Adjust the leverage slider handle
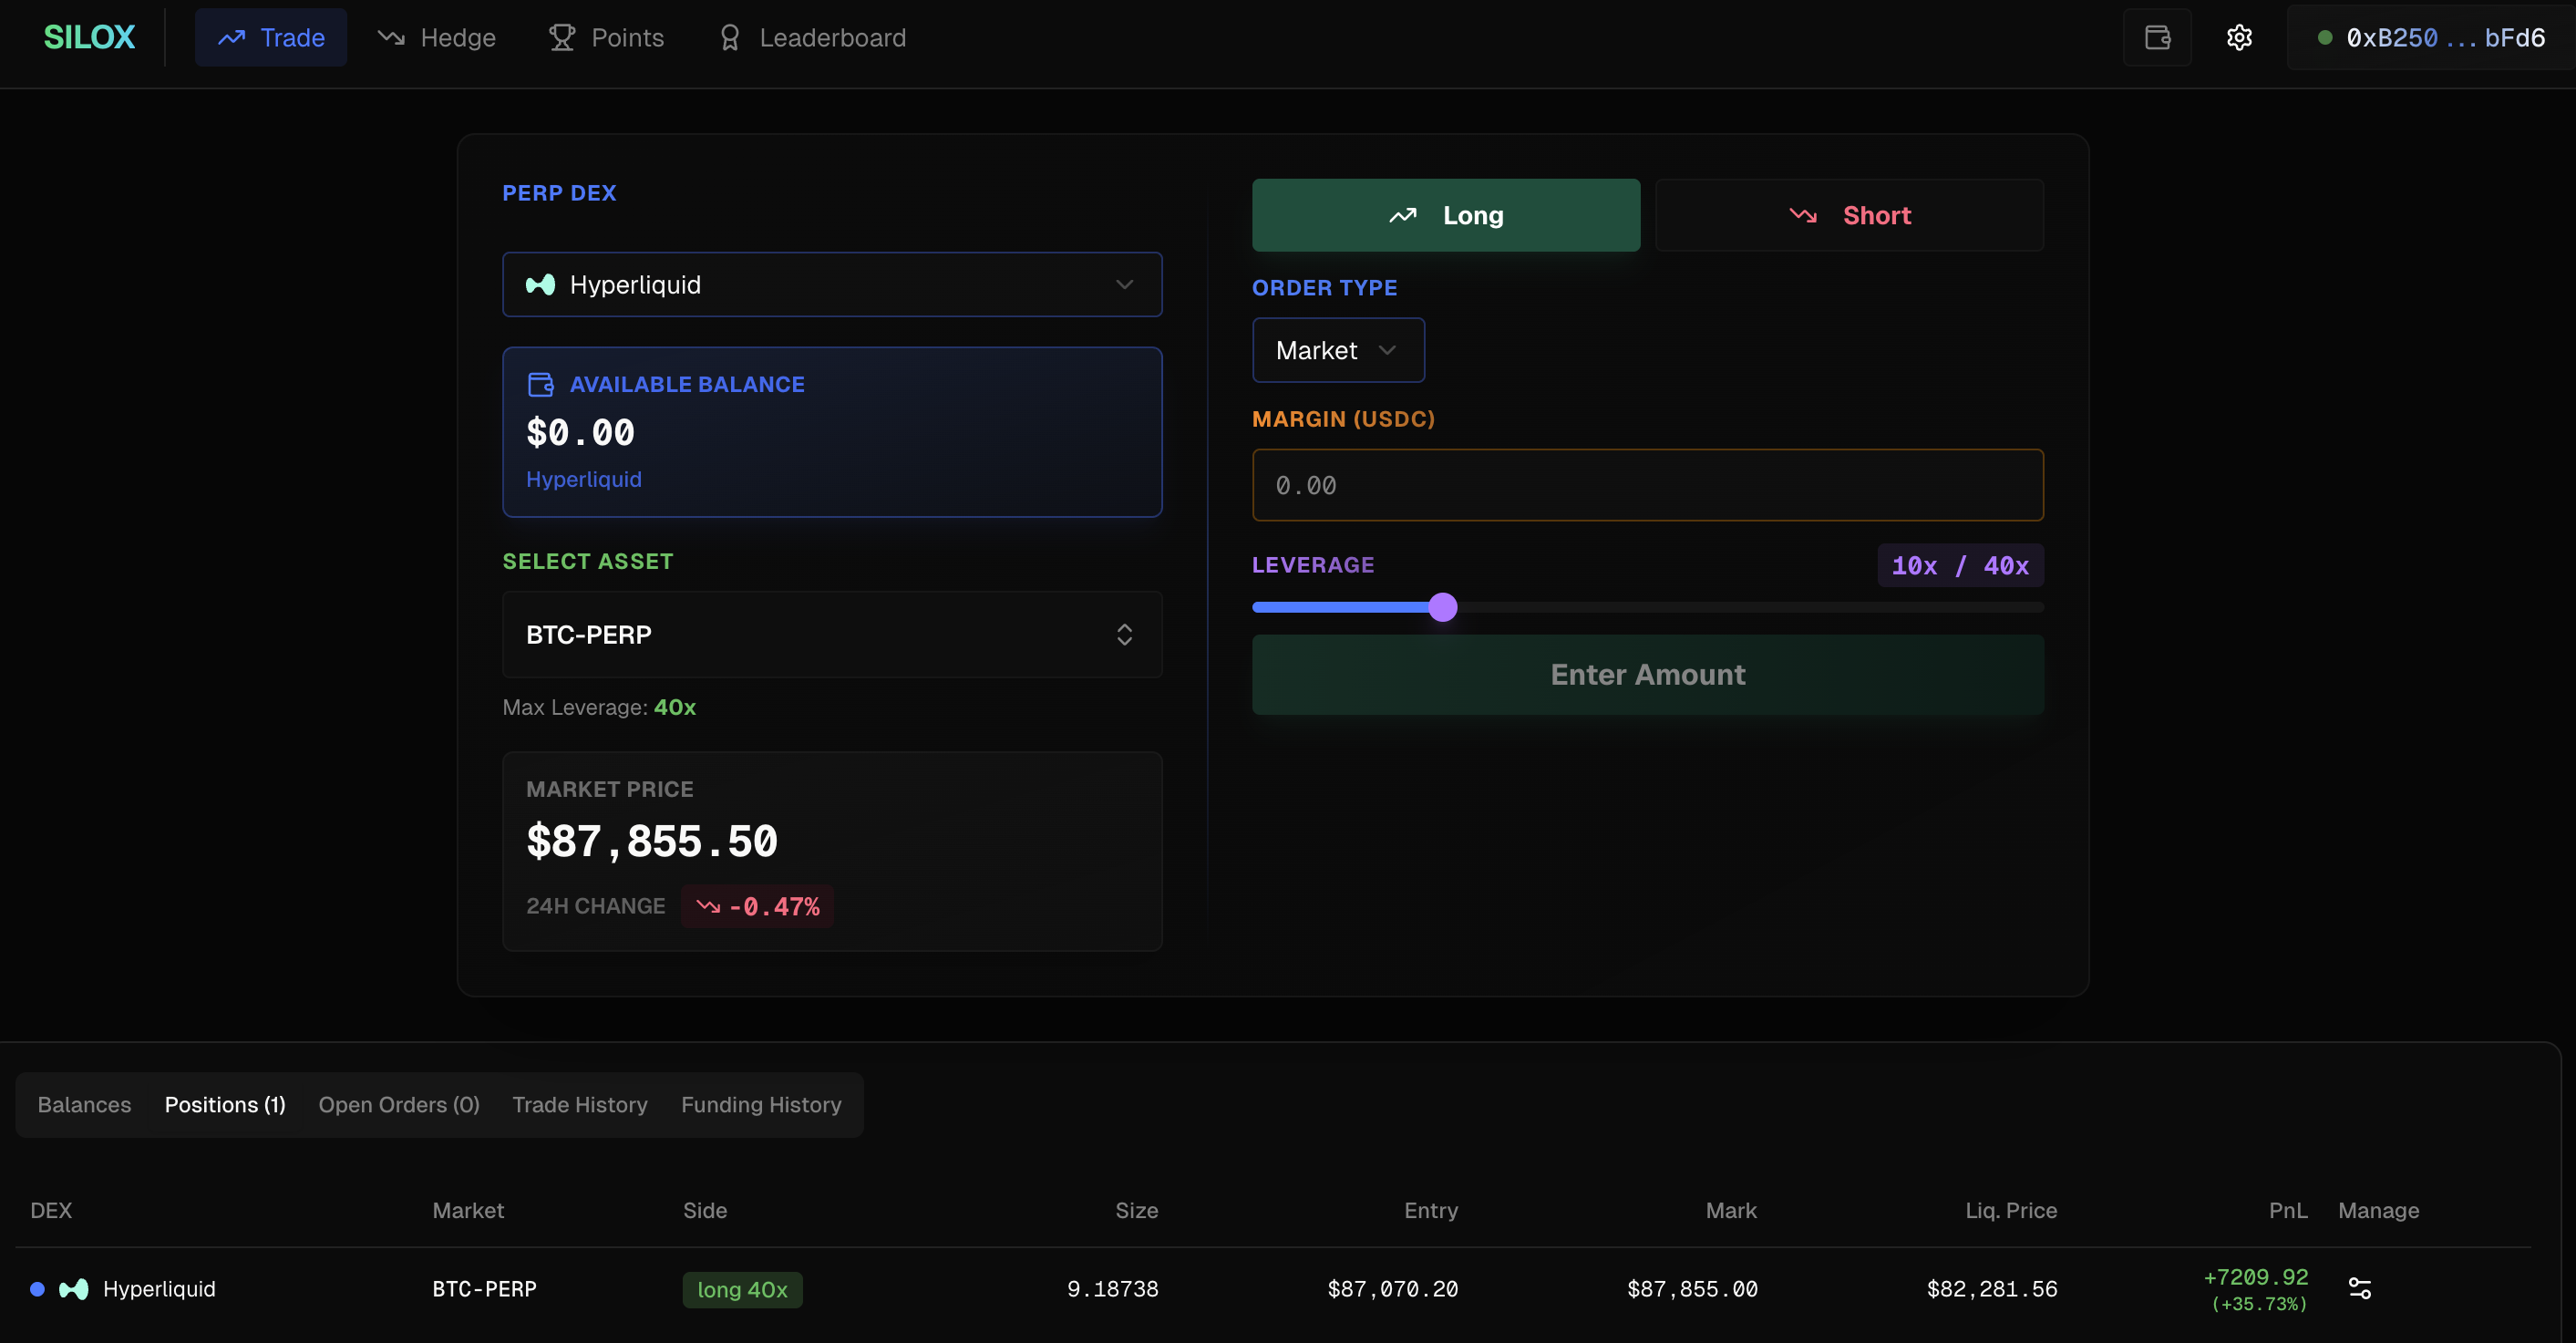 coord(1443,606)
